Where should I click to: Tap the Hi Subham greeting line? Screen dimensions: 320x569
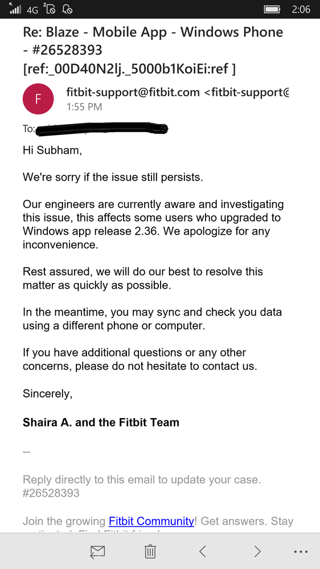[52, 150]
